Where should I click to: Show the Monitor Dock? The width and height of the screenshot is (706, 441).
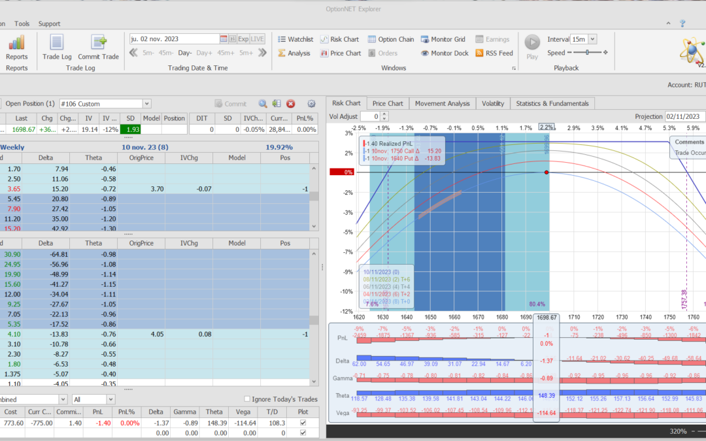click(445, 53)
